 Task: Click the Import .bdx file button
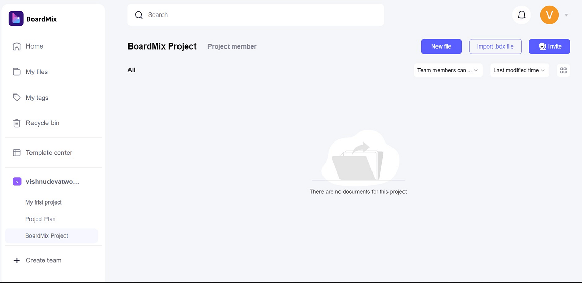(495, 46)
